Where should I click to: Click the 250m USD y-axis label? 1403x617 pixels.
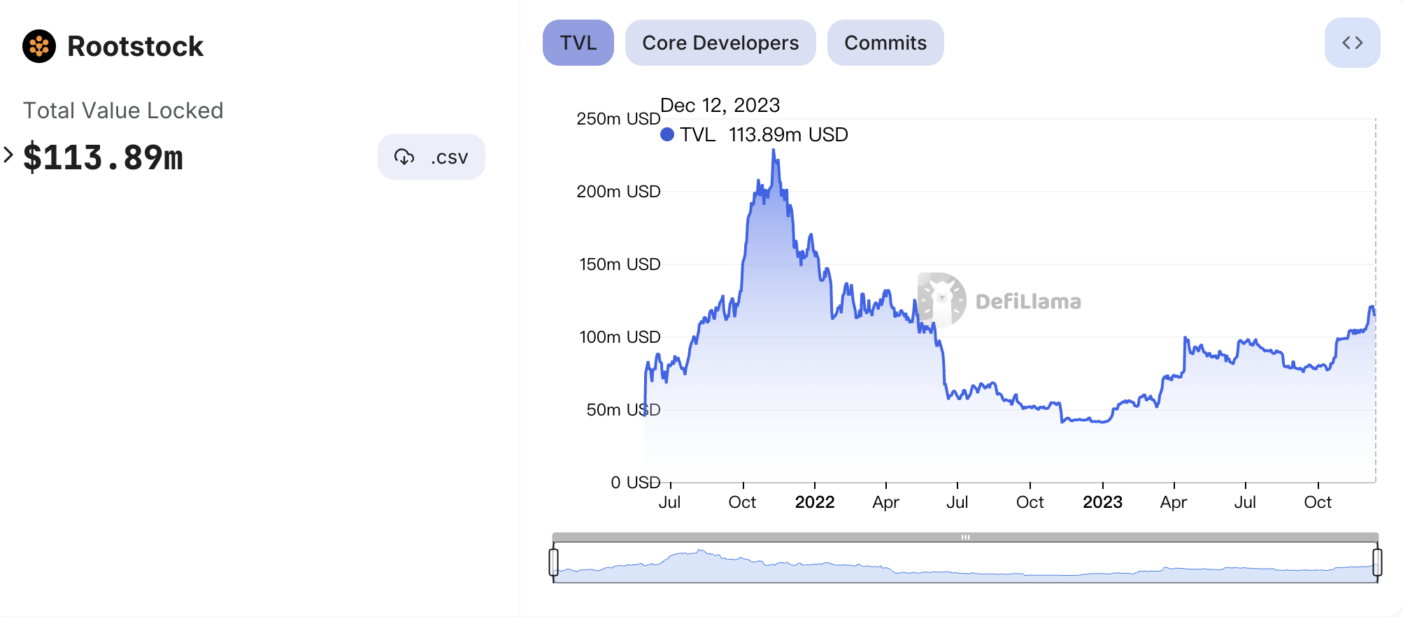pyautogui.click(x=618, y=119)
